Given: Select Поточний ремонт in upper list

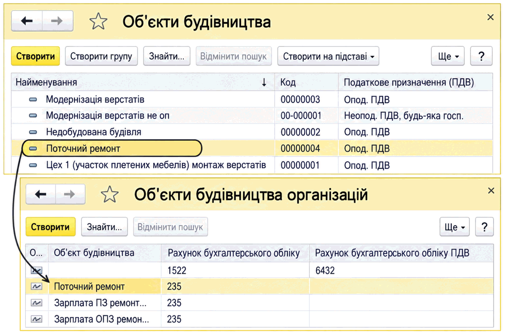Looking at the screenshot, I should coord(83,148).
